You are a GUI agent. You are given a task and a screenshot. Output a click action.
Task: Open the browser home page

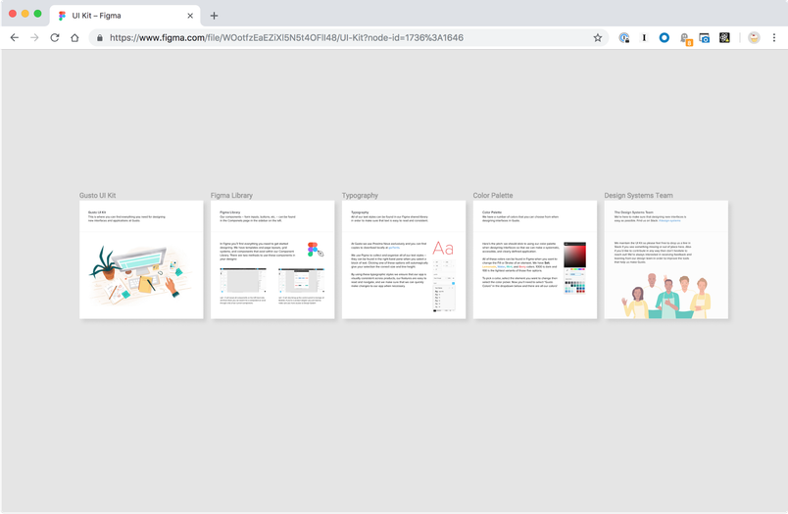[x=74, y=37]
